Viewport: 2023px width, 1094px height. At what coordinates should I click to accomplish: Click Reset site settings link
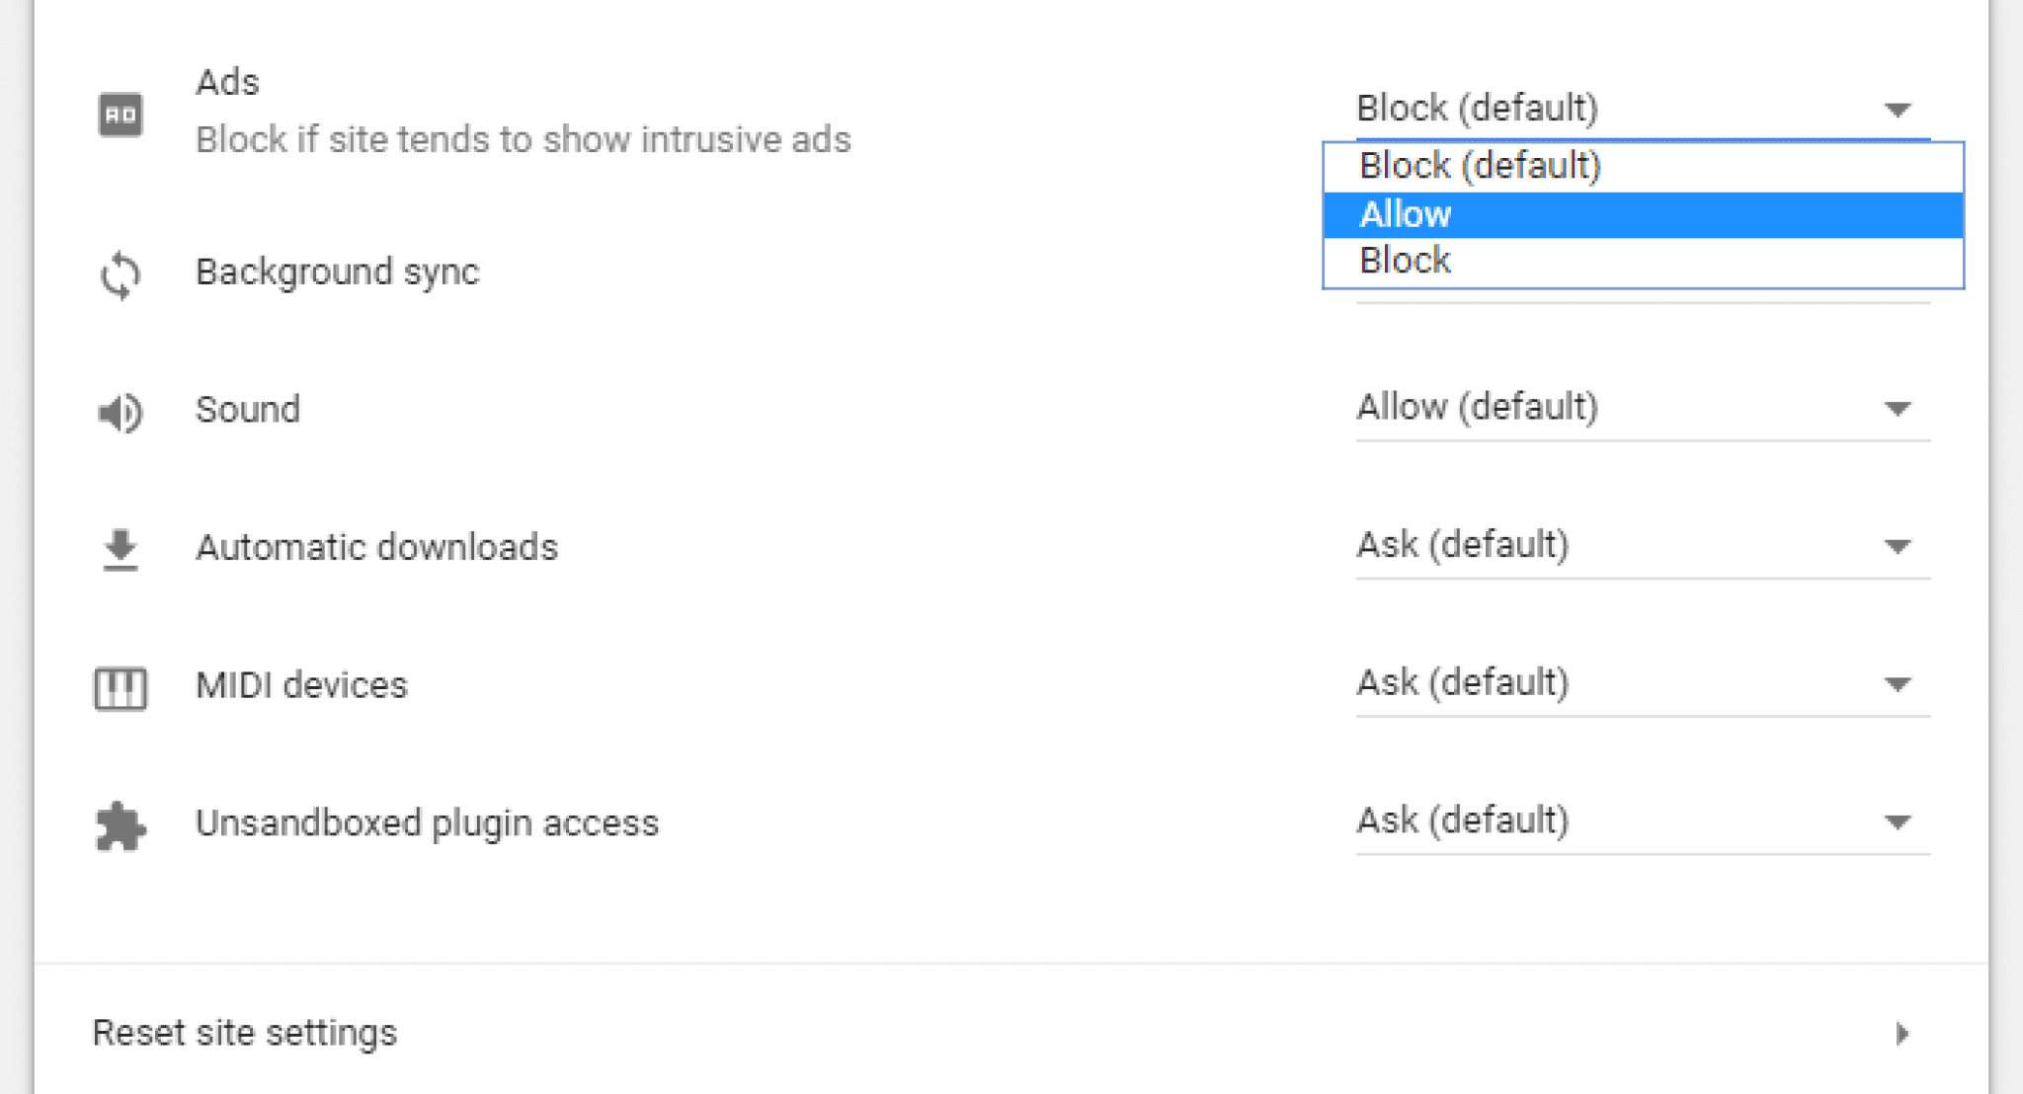tap(243, 1032)
